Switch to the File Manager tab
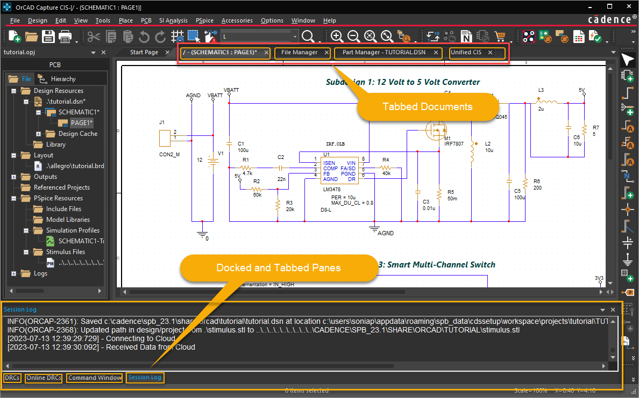The image size is (639, 398). (299, 53)
